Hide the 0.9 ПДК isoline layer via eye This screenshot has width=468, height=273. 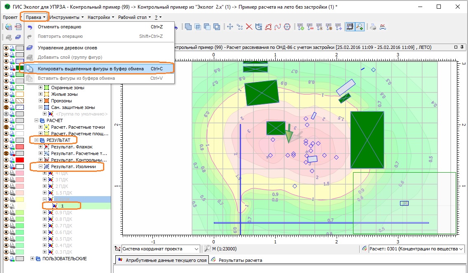(x=6, y=213)
